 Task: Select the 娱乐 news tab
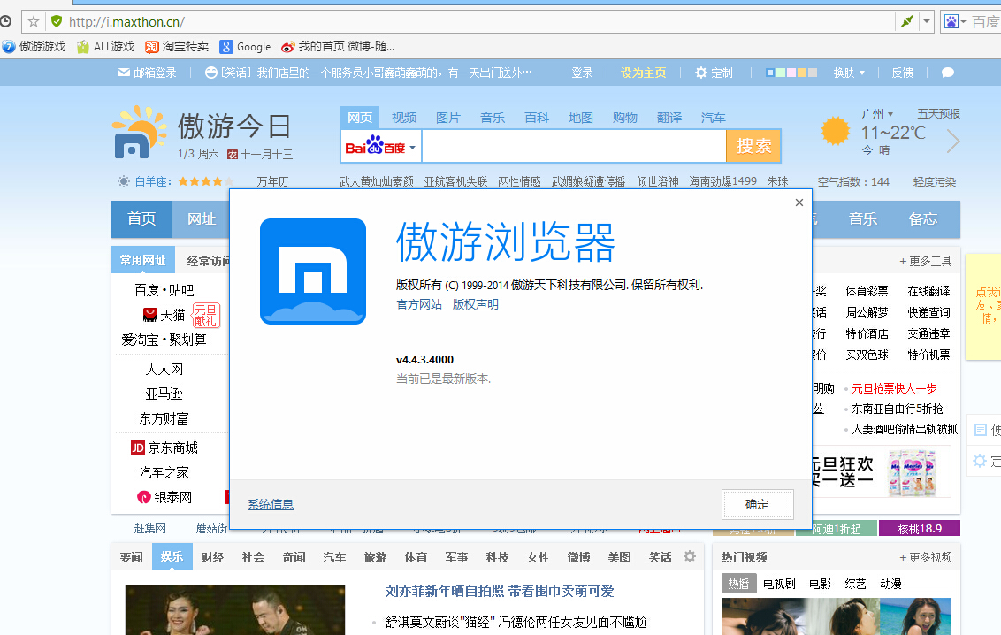[x=172, y=556]
